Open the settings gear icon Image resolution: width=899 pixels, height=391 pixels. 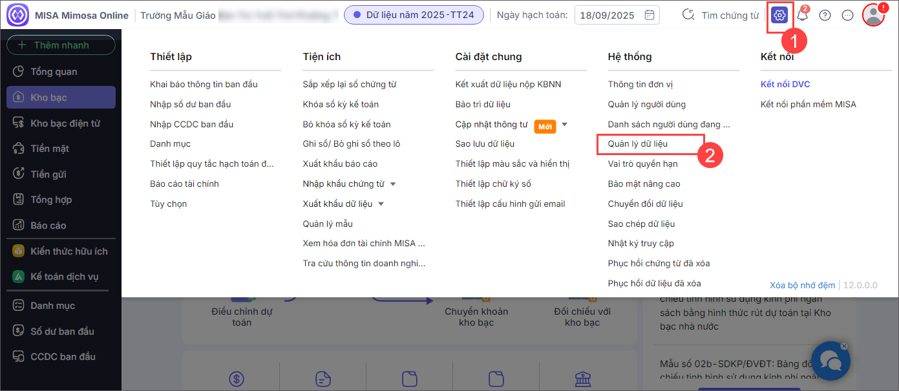coord(779,16)
